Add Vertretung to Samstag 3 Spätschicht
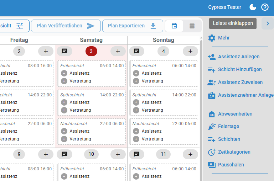The image size is (274, 181). 64,110
